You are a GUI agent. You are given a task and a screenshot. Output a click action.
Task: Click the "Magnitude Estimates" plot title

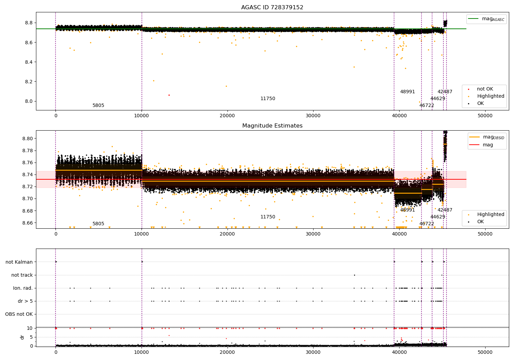[x=272, y=126]
